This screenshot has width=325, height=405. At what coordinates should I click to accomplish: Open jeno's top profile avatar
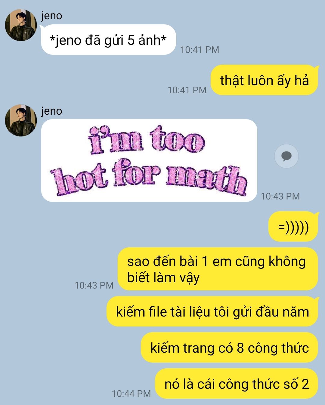click(20, 25)
